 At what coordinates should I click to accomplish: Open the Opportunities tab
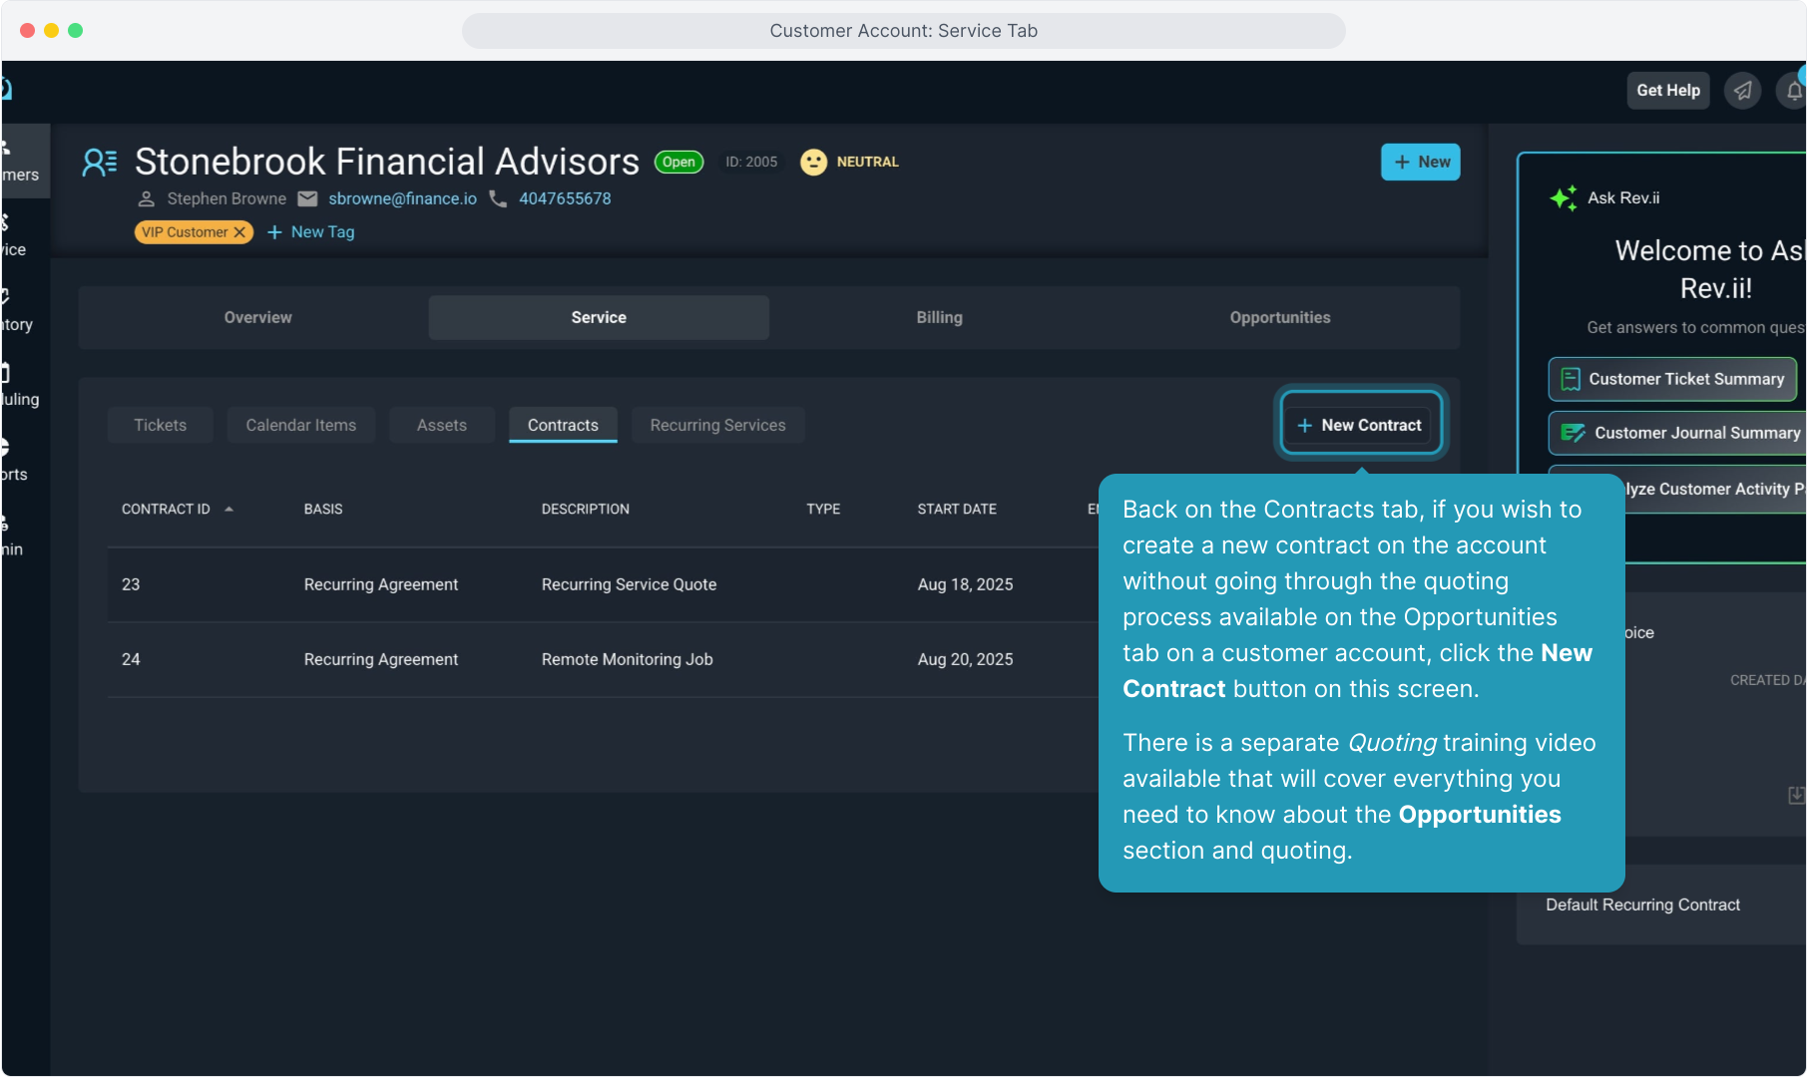[x=1279, y=317]
